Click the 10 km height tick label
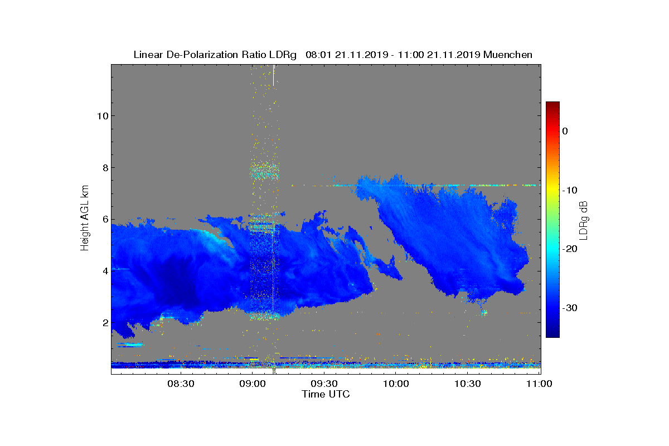The height and width of the screenshot is (446, 669). 101,116
